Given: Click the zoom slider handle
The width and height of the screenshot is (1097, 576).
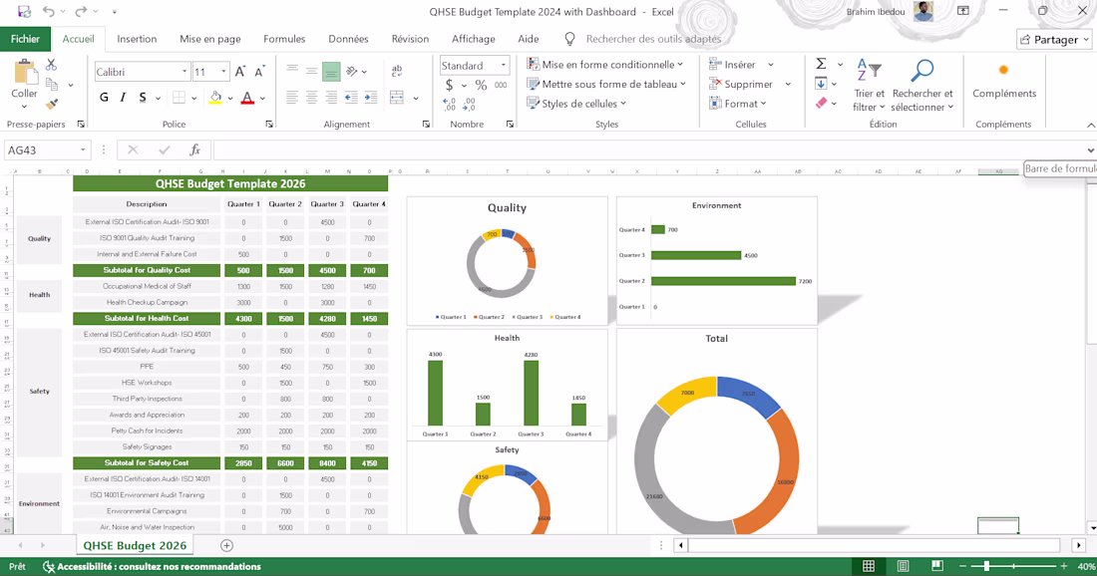Looking at the screenshot, I should (x=987, y=566).
